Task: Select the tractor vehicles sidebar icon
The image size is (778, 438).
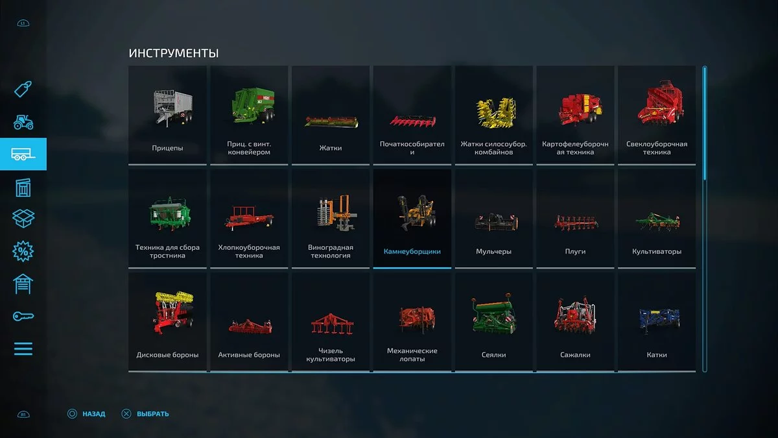Action: tap(23, 121)
